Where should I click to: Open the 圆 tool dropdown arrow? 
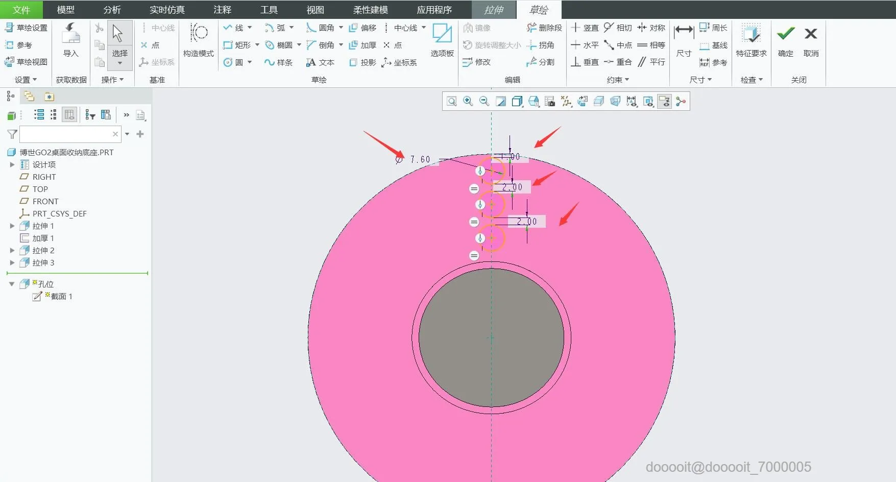pos(250,62)
